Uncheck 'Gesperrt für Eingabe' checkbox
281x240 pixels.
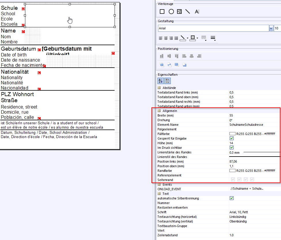tap(231, 138)
